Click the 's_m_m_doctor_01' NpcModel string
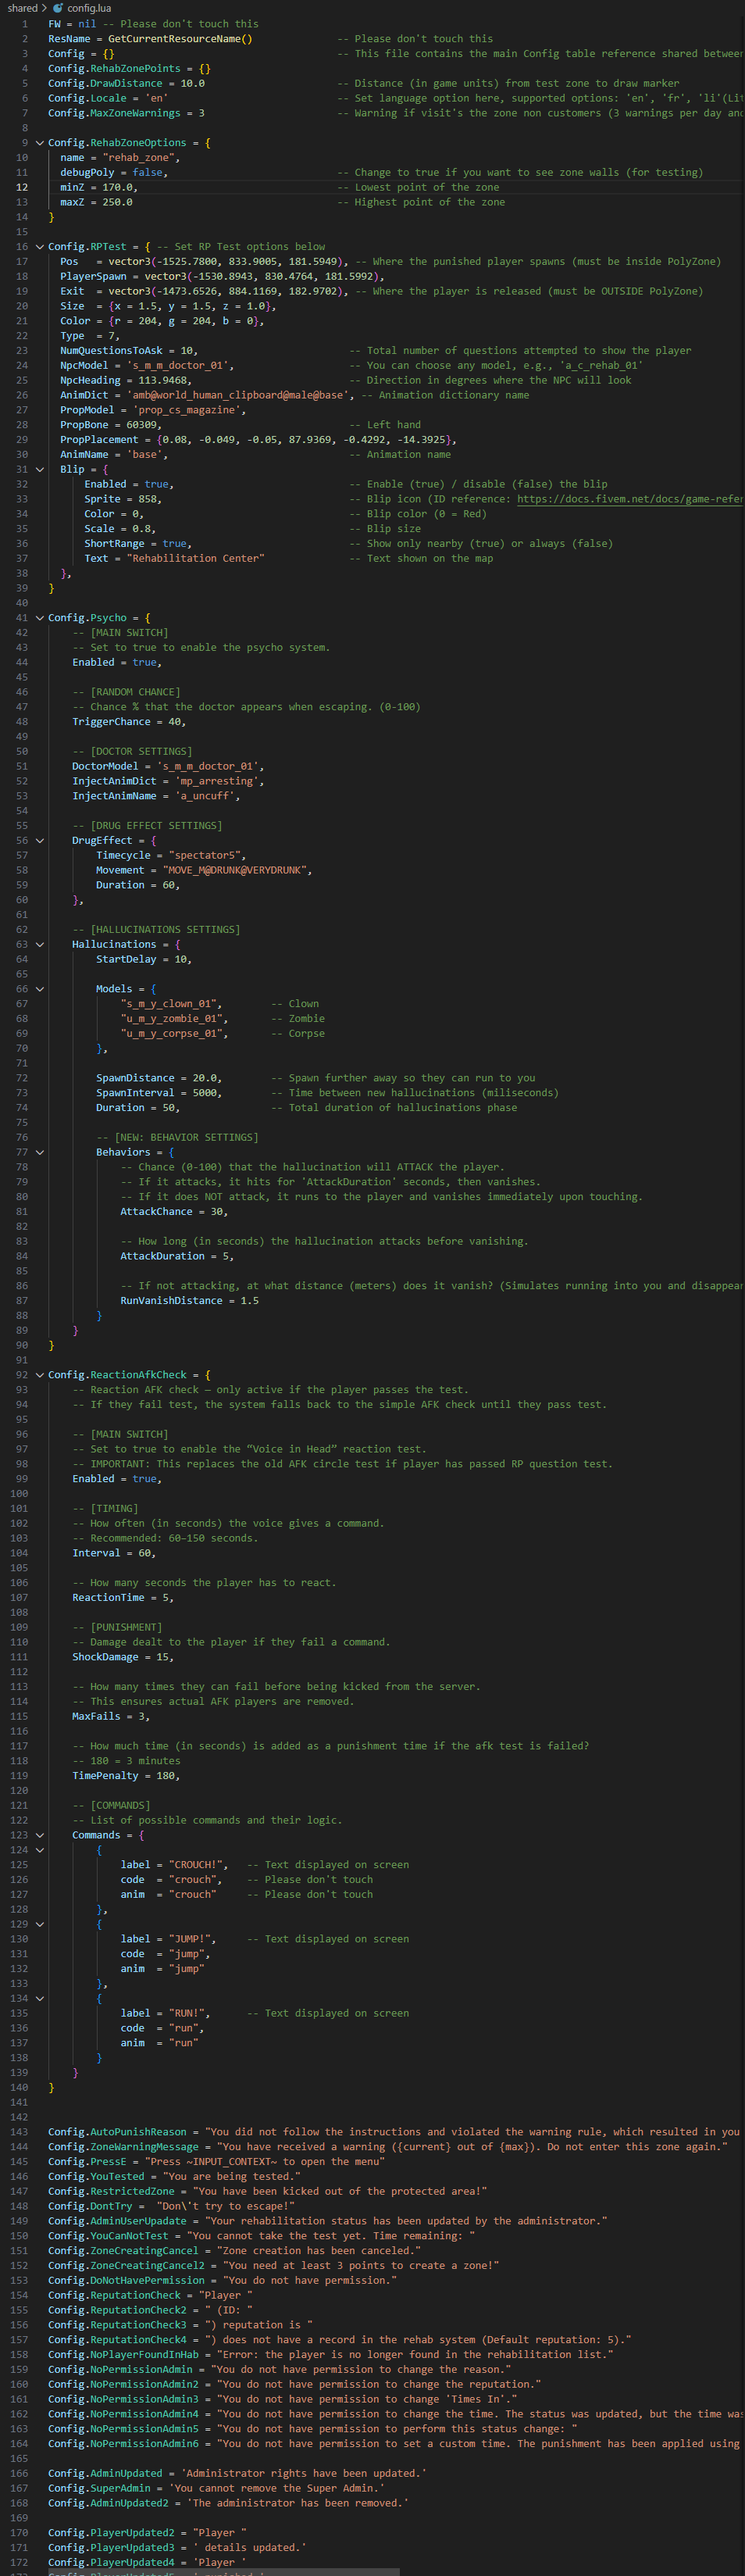This screenshot has width=745, height=2576. coord(180,365)
